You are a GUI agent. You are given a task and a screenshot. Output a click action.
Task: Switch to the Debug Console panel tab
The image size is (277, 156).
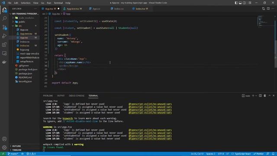[77, 96]
